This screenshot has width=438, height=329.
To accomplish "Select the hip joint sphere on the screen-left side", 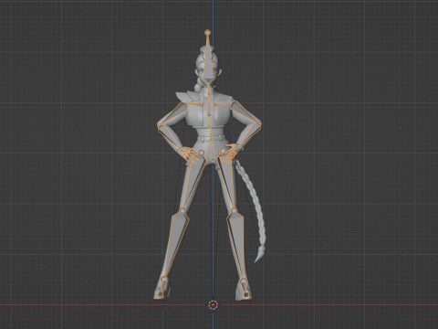I will click(201, 152).
